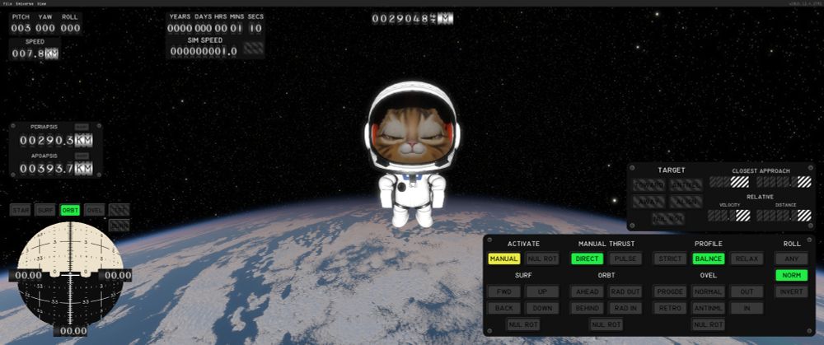Set ROLL to INVERT
This screenshot has height=345, width=824.
791,291
